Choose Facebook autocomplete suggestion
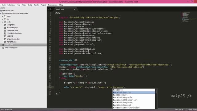 134,90
